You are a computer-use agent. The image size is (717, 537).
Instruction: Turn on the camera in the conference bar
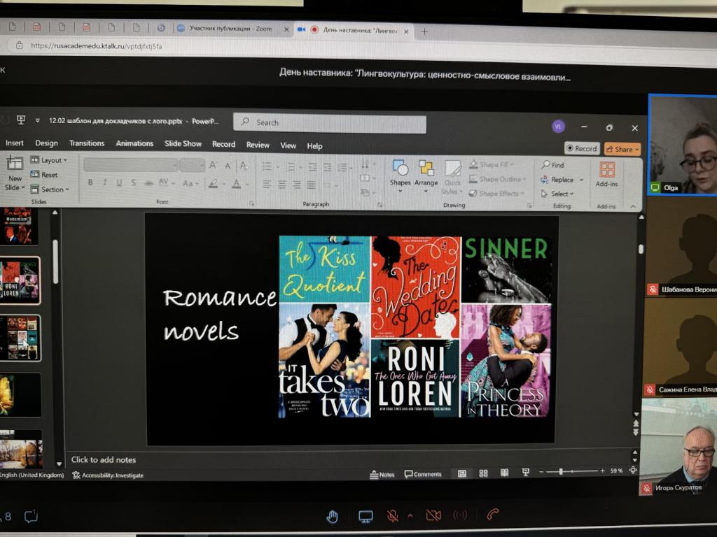click(x=433, y=515)
